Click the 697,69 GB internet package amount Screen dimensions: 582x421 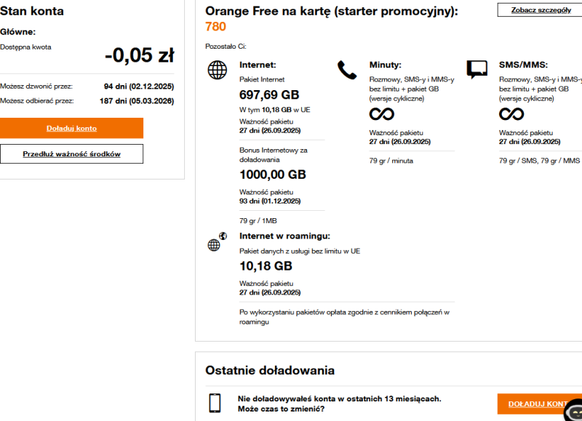[x=269, y=95]
